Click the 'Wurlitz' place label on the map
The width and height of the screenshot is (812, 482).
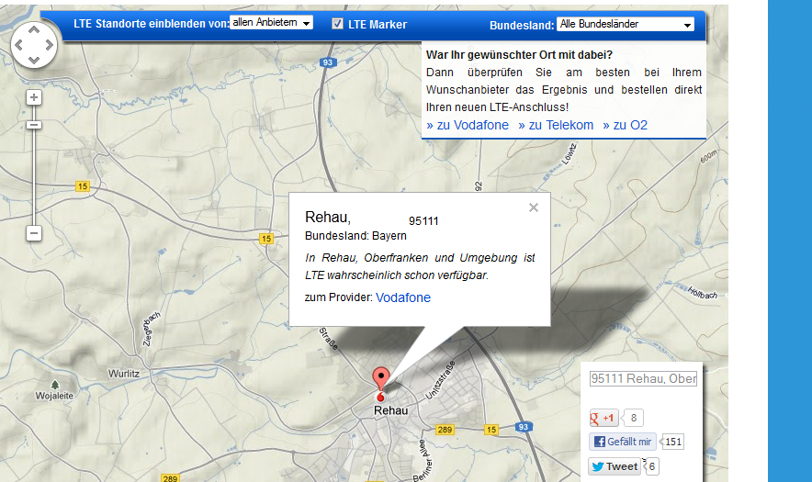tap(124, 374)
